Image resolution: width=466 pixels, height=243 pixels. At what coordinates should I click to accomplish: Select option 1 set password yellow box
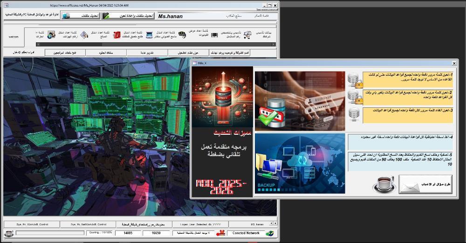click(x=408, y=80)
